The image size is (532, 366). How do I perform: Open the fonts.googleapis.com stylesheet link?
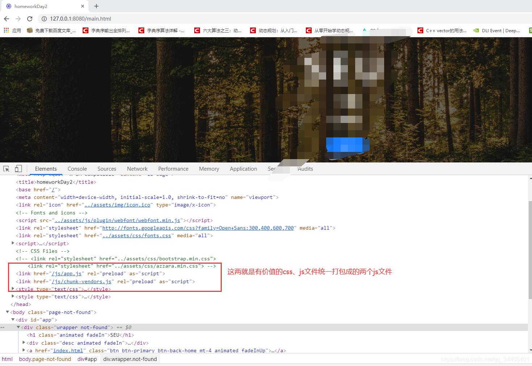[x=198, y=228]
